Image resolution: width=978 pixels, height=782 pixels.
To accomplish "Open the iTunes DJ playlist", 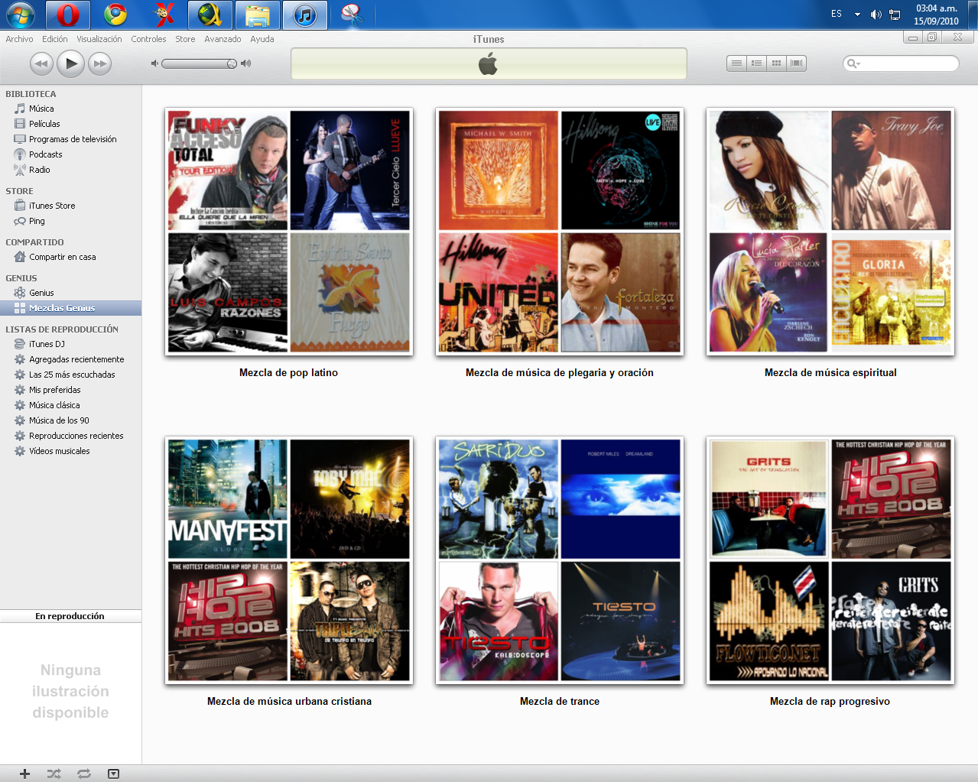I will (x=70, y=344).
